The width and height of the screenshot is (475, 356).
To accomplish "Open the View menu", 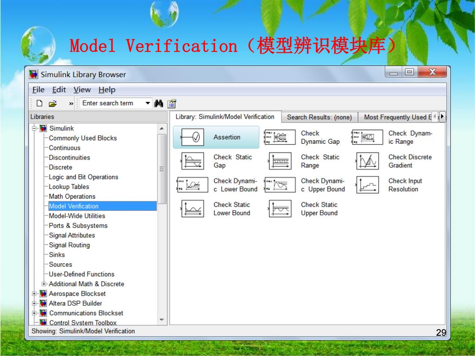I will [x=82, y=90].
